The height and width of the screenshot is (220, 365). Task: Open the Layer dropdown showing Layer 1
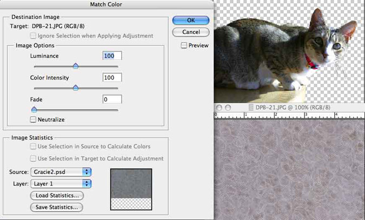61,184
